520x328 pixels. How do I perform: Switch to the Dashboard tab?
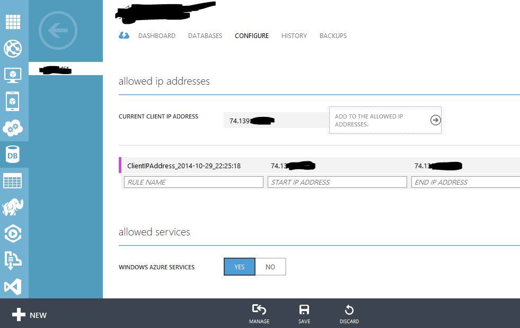(157, 36)
